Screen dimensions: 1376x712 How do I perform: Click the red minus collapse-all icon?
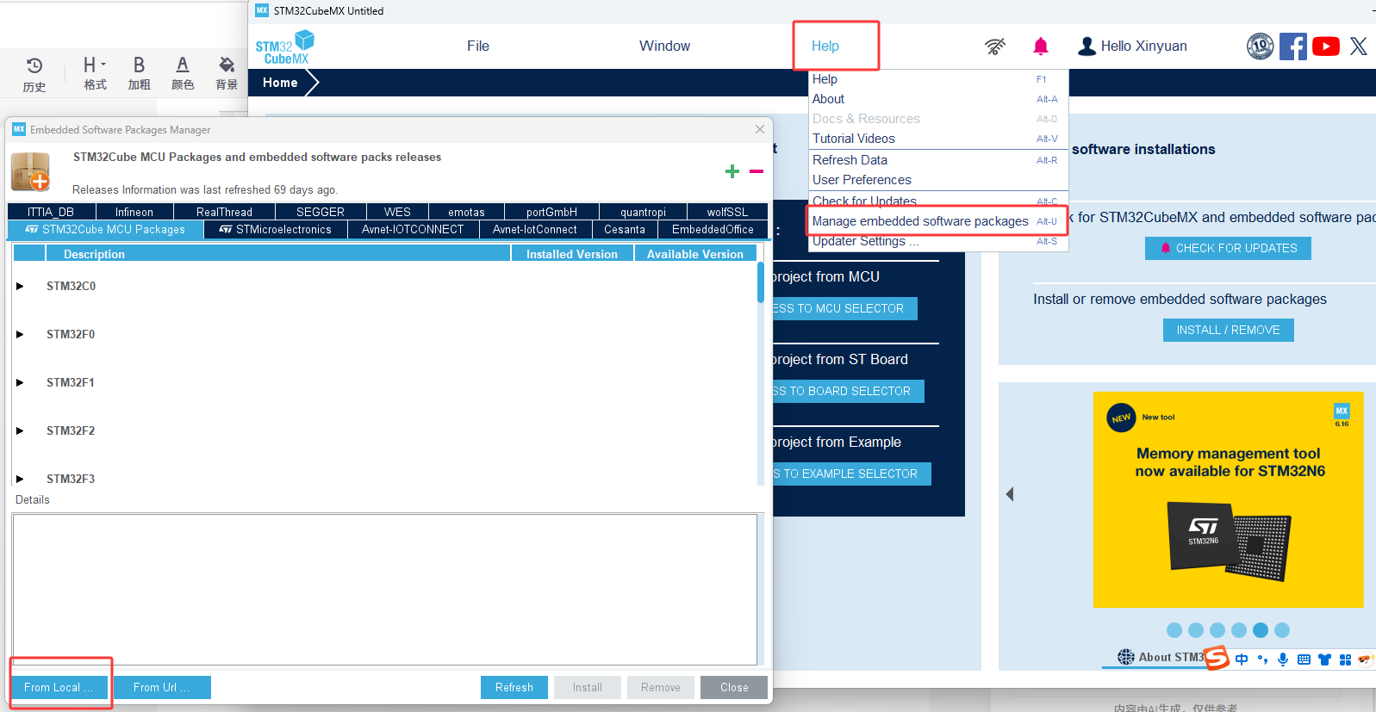pos(756,171)
